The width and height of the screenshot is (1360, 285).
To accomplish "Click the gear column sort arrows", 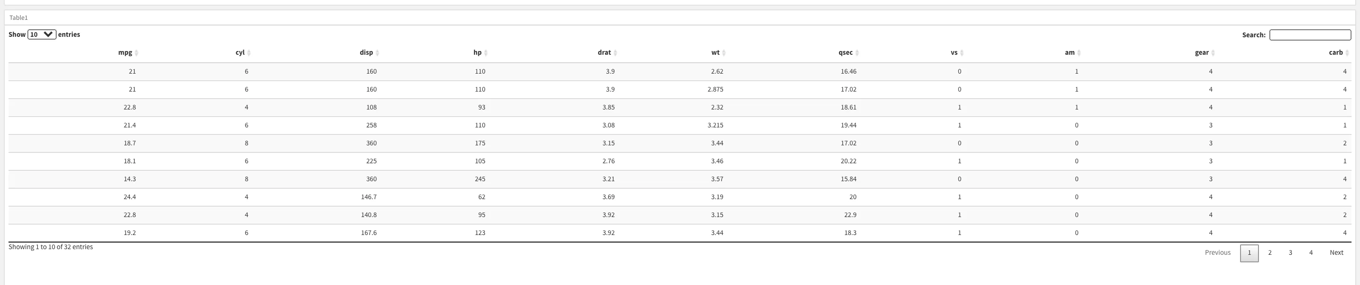I will (1213, 53).
